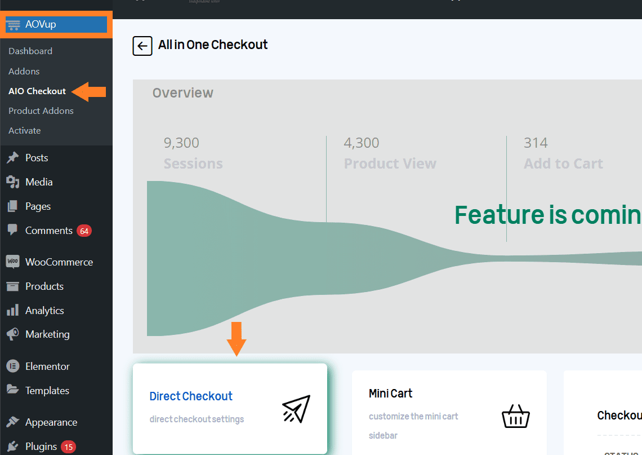Click the Overview section title
Viewport: 642px width, 455px height.
(182, 92)
